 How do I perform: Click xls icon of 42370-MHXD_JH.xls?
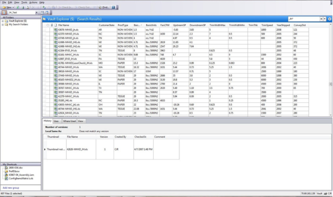click(56, 34)
